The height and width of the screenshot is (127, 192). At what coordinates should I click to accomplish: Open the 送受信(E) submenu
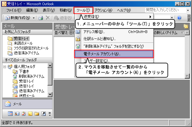114,17
